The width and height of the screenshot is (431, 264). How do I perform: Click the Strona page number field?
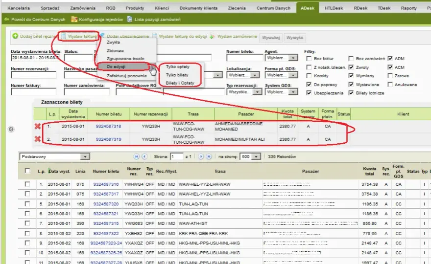pyautogui.click(x=176, y=156)
